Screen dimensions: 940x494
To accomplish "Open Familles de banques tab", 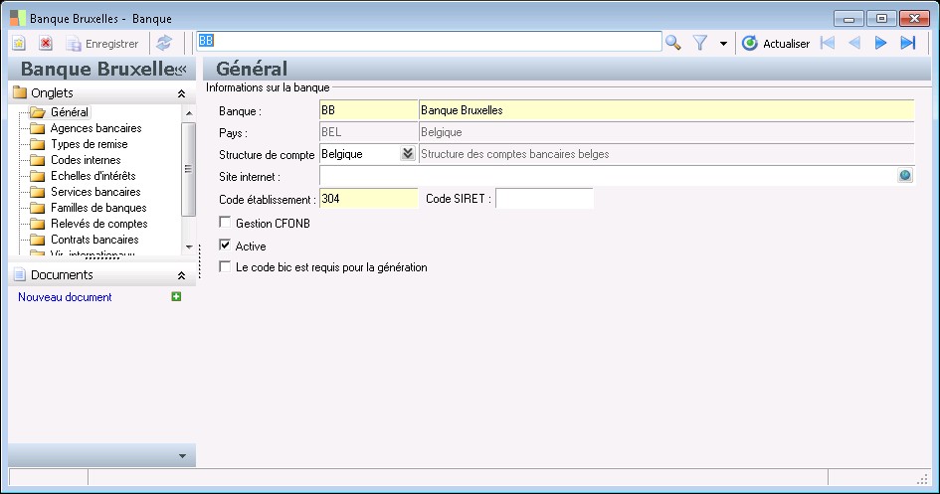I will click(98, 208).
